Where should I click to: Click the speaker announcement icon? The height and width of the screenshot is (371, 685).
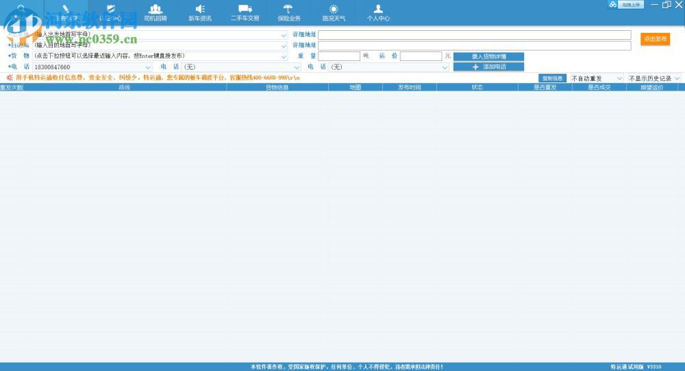(9, 77)
